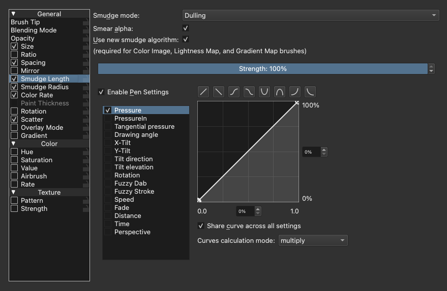Open the Smudge mode dropdown
This screenshot has height=291, width=447.
point(310,16)
